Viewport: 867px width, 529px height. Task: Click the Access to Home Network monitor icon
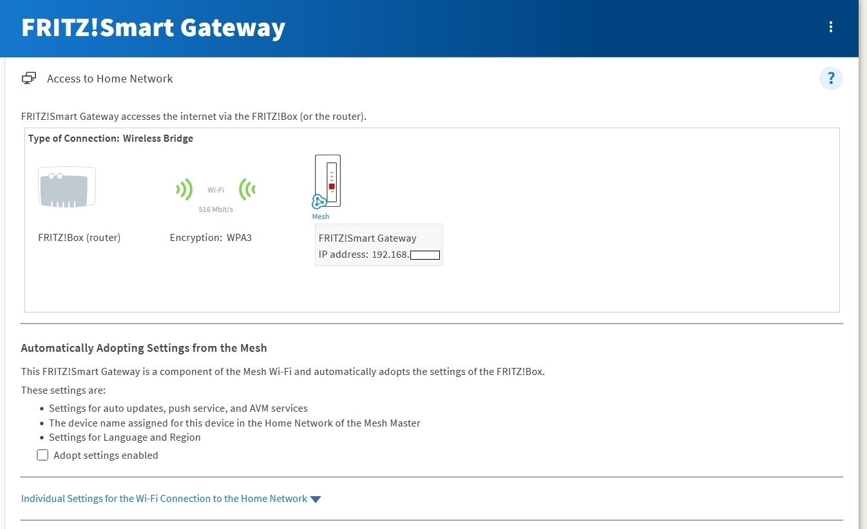click(x=28, y=79)
